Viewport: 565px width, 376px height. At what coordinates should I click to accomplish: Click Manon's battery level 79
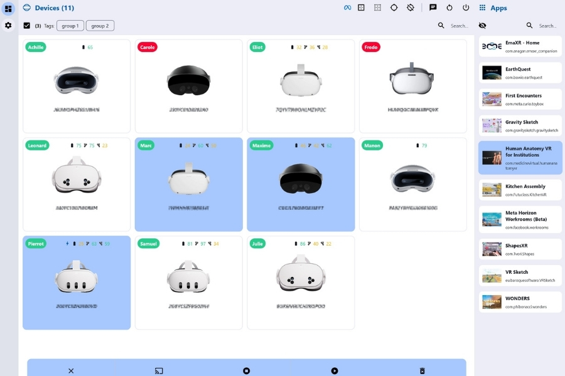(x=424, y=145)
